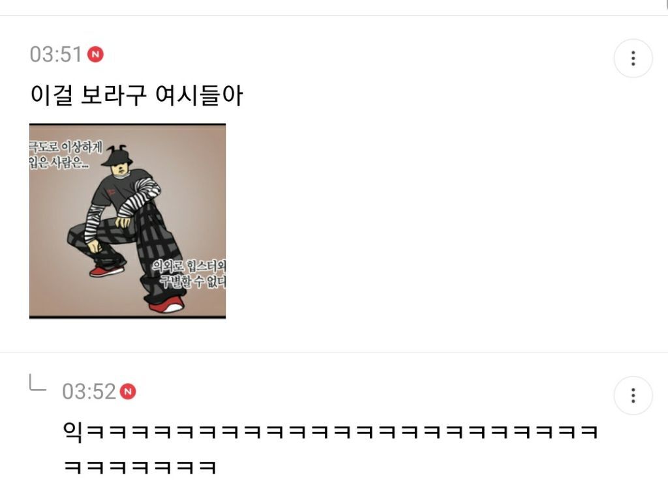Click the caption line 구별할 수 없다 in the image
The height and width of the screenshot is (503, 668).
pyautogui.click(x=192, y=281)
